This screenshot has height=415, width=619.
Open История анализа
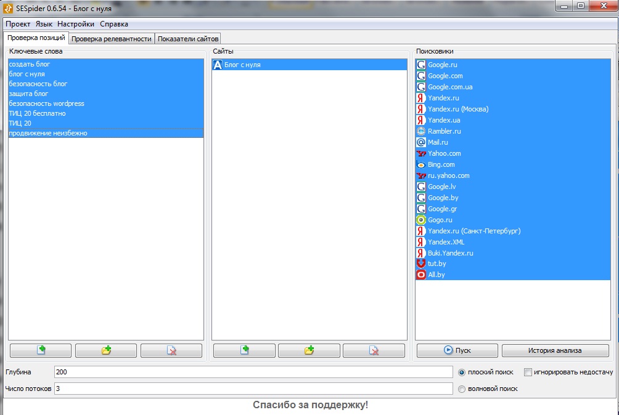coord(554,350)
